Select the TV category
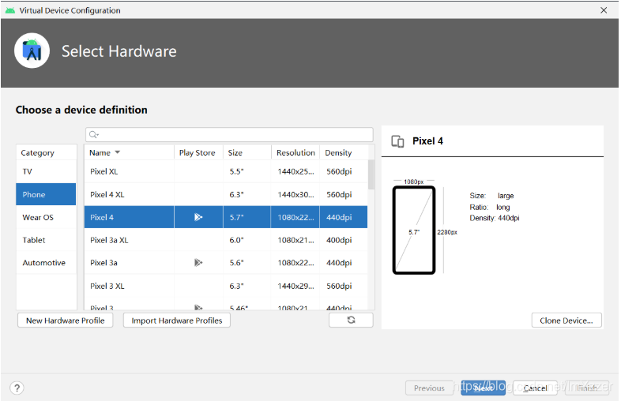 tap(46, 171)
